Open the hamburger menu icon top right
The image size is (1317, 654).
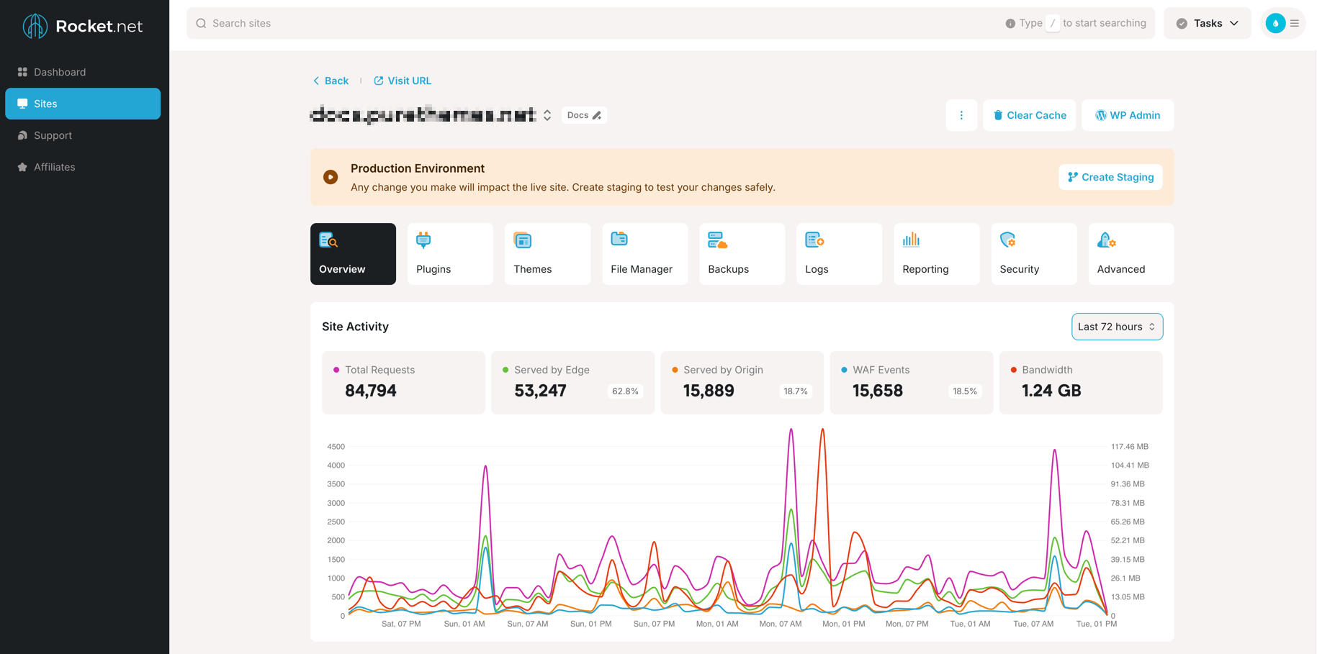1295,24
